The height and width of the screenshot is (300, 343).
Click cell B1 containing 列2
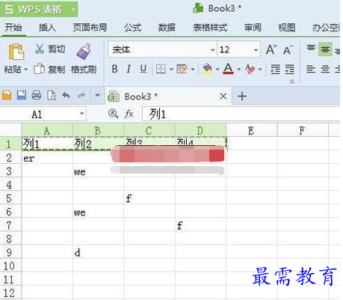pyautogui.click(x=98, y=144)
